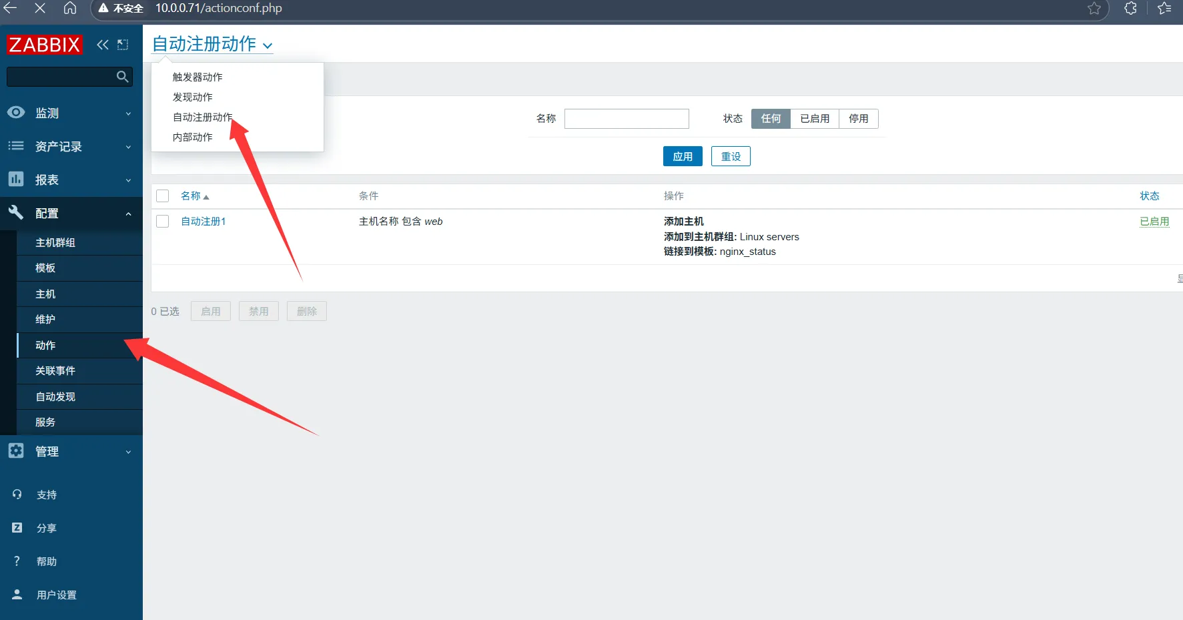Viewport: 1183px width, 620px height.
Task: Check the box for 自动注册1 row
Action: [163, 221]
